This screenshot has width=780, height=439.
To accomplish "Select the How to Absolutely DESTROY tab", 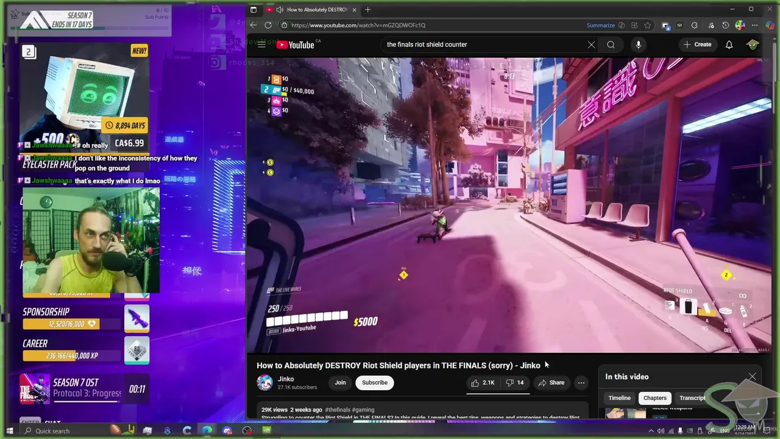I will (x=311, y=10).
